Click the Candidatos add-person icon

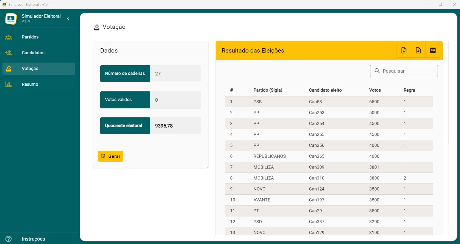pyautogui.click(x=9, y=53)
